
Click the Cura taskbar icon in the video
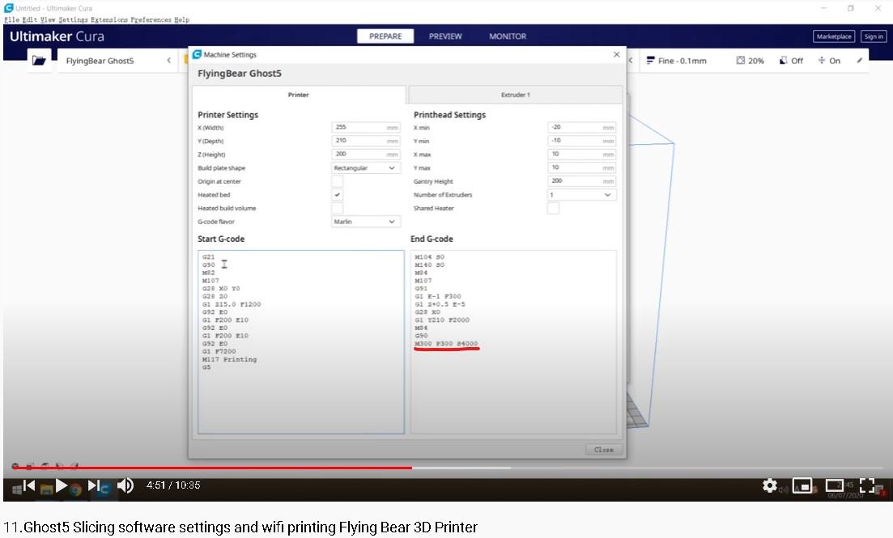tap(104, 489)
